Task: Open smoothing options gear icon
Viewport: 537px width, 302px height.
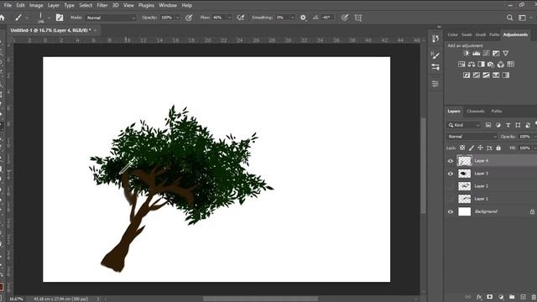Action: (x=303, y=18)
